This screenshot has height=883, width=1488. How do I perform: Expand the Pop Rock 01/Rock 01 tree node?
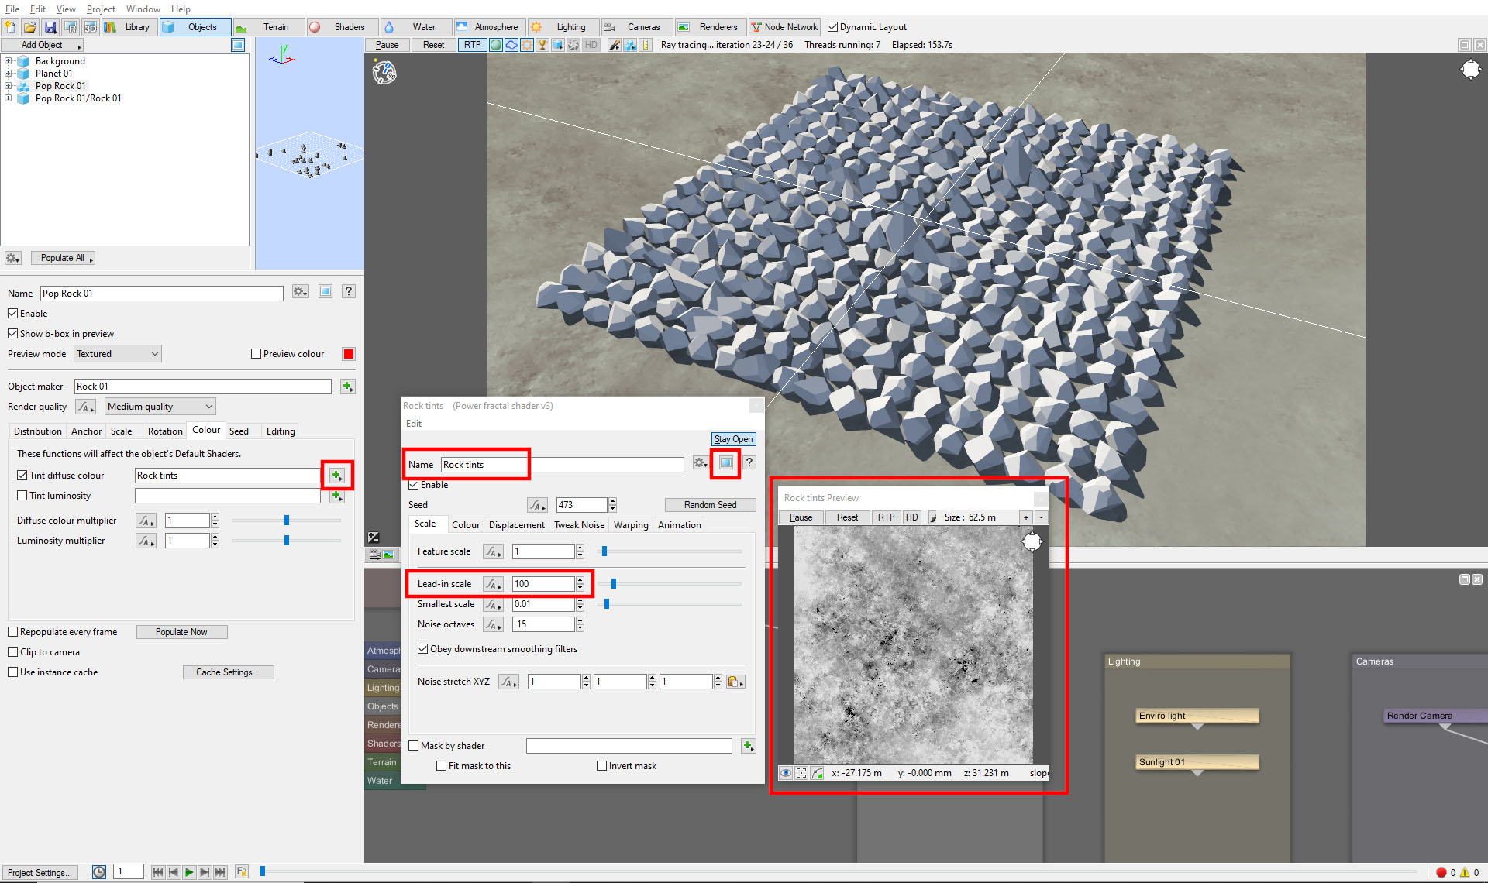click(9, 98)
